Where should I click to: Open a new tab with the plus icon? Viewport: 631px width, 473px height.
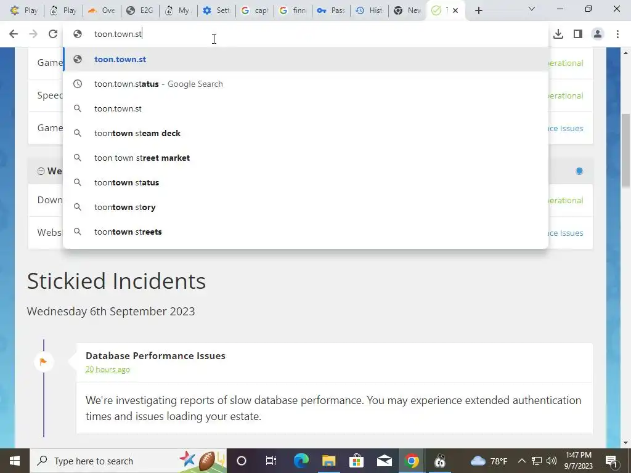(478, 11)
